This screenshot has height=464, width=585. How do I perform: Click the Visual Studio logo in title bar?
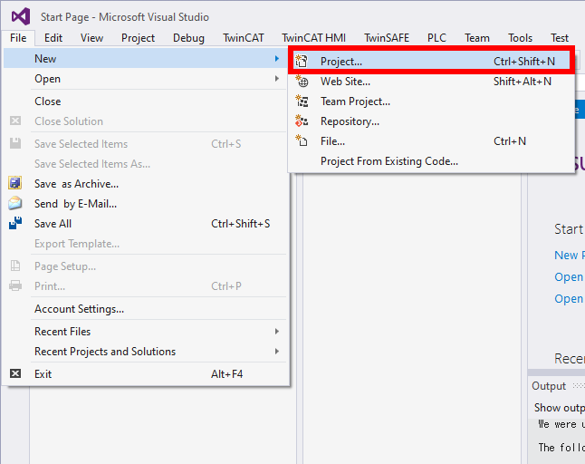[20, 16]
